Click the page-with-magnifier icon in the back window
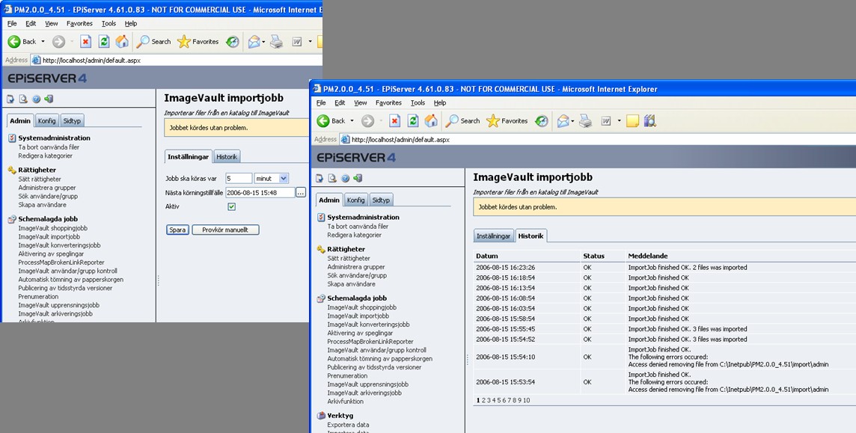The image size is (856, 433). click(x=23, y=99)
